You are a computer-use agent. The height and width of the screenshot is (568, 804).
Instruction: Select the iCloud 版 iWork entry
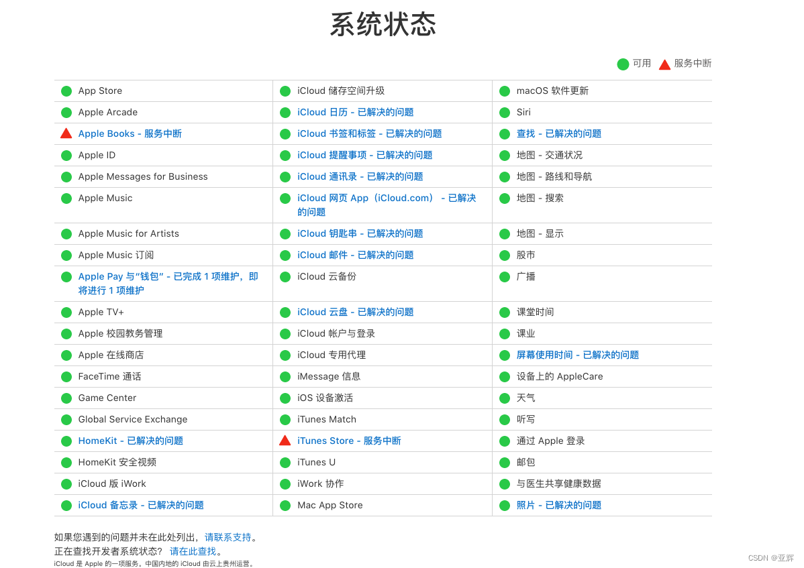[112, 484]
